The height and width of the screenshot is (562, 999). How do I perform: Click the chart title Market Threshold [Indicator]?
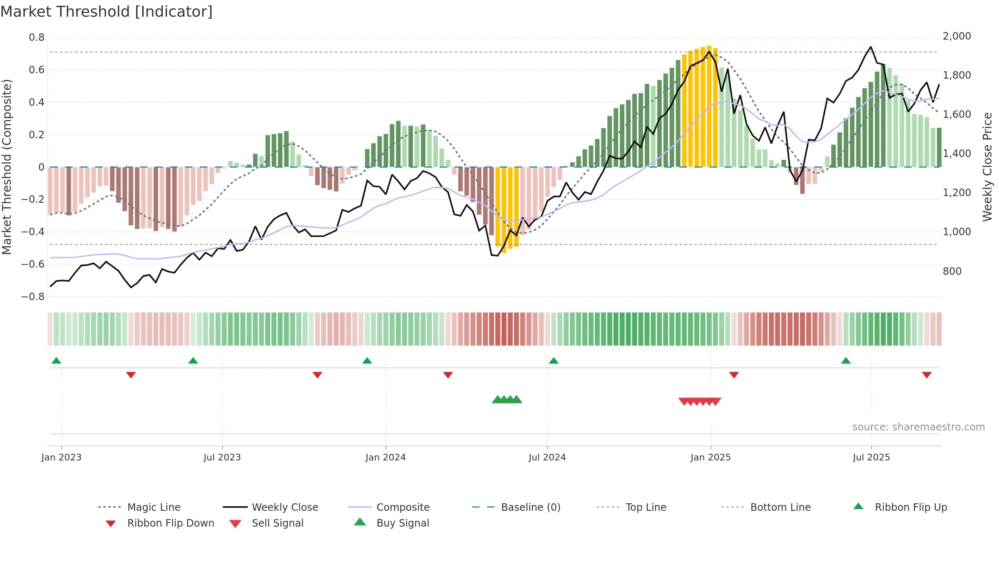pos(107,12)
